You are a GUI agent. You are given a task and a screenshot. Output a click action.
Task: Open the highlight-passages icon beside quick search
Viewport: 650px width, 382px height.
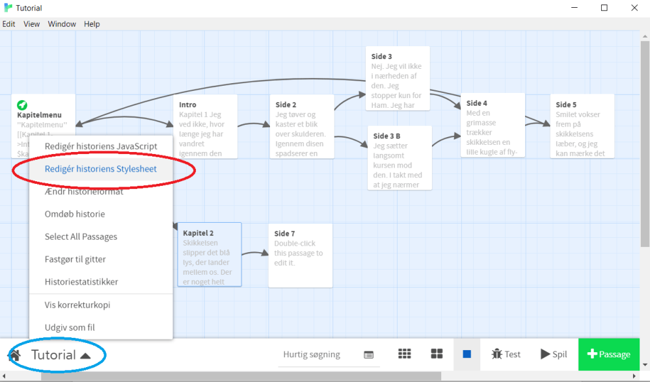point(368,355)
